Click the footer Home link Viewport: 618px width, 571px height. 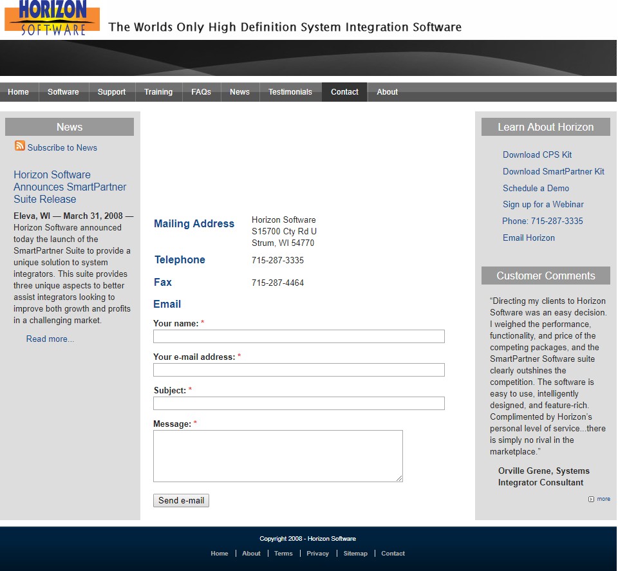pos(220,554)
